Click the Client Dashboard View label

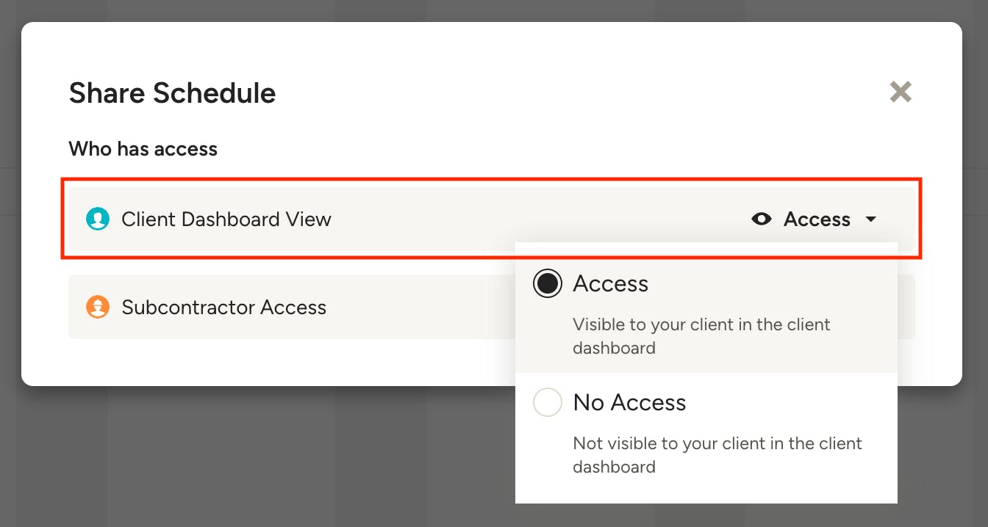226,219
